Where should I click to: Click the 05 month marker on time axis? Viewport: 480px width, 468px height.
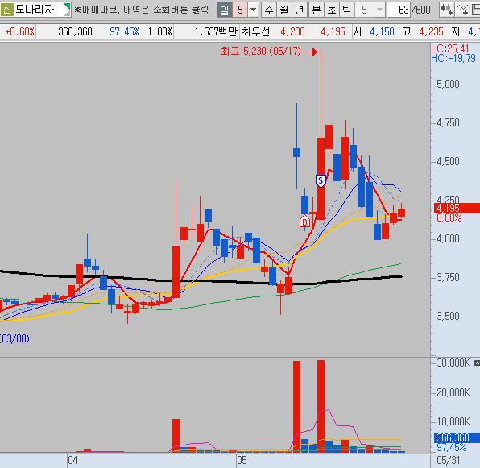[242, 460]
